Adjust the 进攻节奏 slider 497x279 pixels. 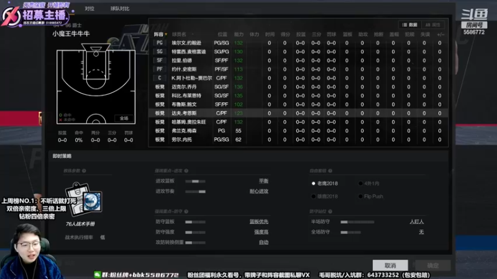click(195, 192)
